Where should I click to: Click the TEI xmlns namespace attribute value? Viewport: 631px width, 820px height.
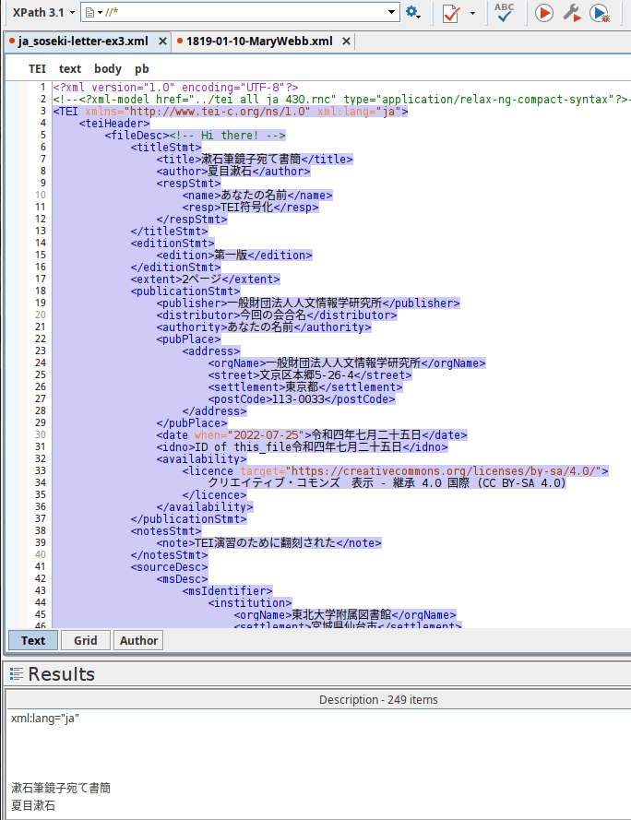click(x=217, y=112)
